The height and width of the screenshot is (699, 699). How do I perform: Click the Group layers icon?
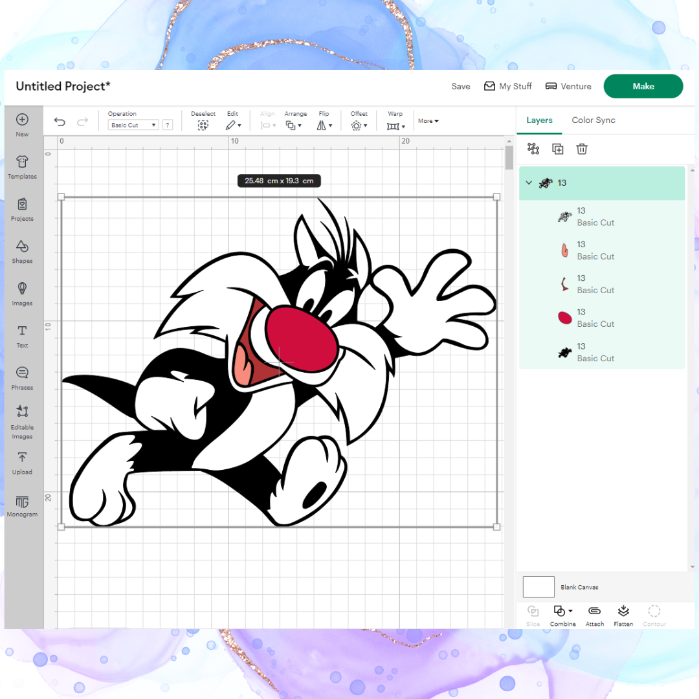point(533,149)
